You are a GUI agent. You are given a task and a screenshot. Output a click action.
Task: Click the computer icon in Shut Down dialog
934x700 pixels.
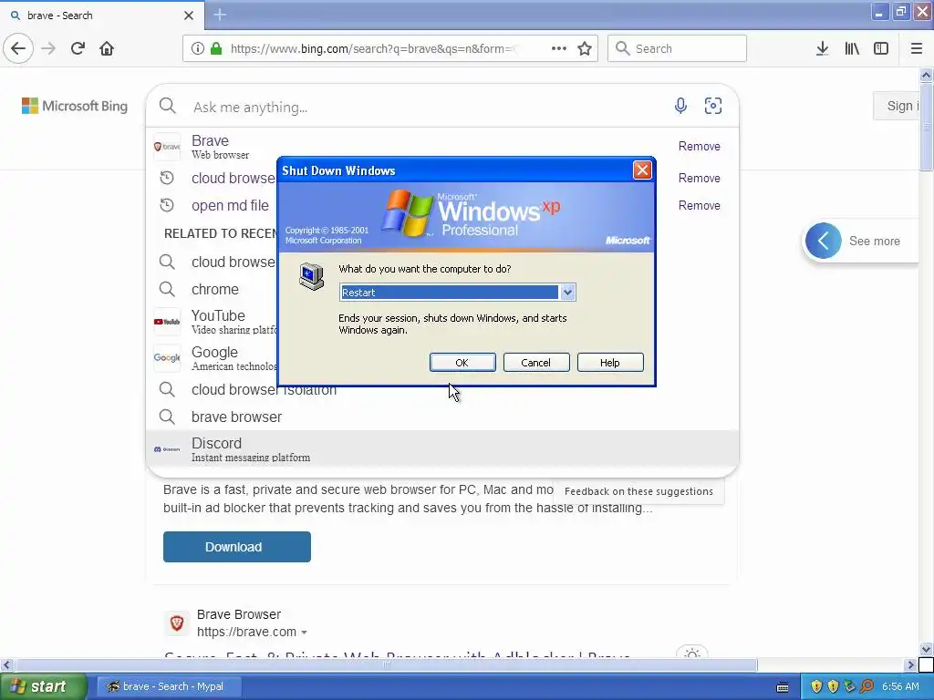(312, 277)
